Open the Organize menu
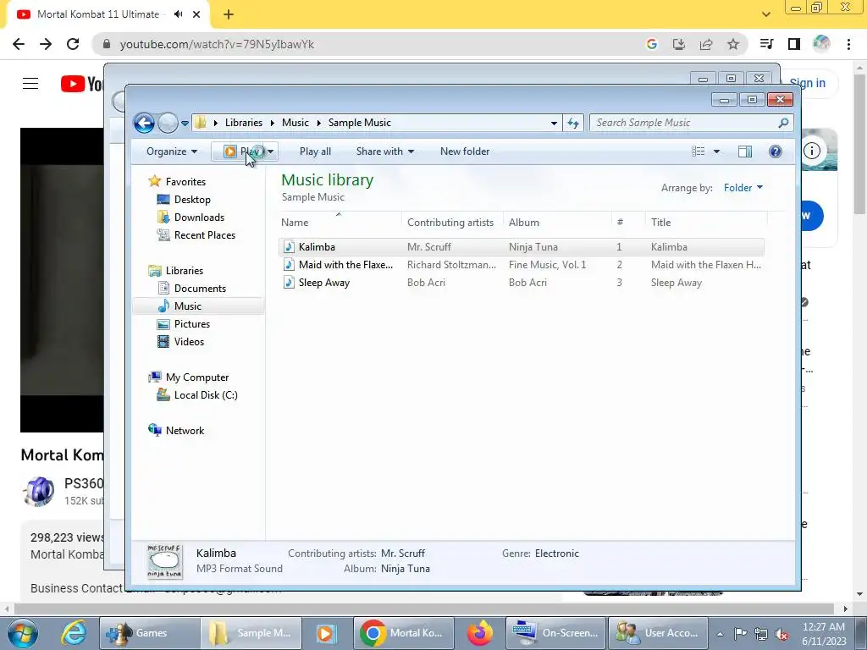The height and width of the screenshot is (650, 867). [171, 151]
